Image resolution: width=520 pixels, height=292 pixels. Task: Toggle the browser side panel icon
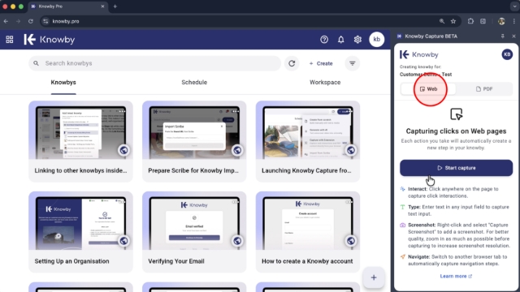click(x=483, y=21)
